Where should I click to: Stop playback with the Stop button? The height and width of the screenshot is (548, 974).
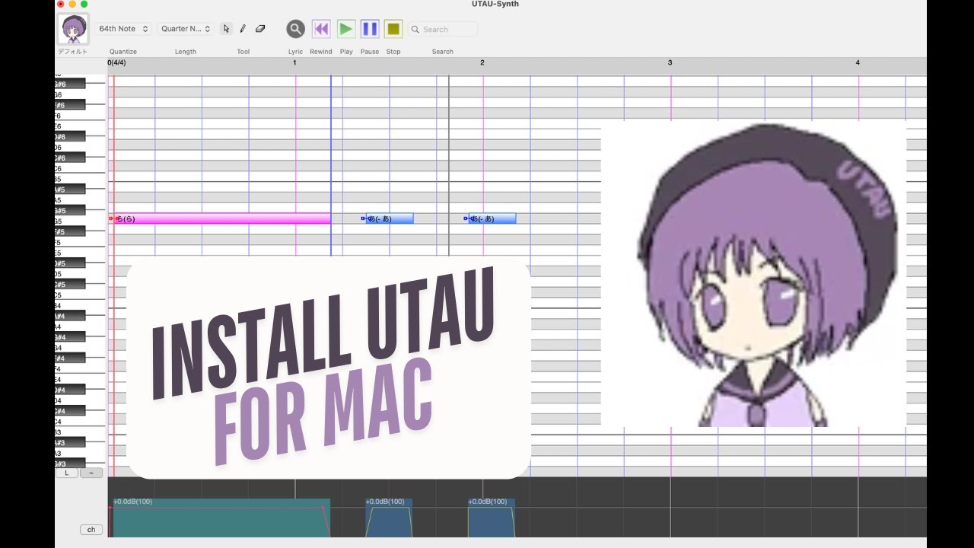click(393, 29)
